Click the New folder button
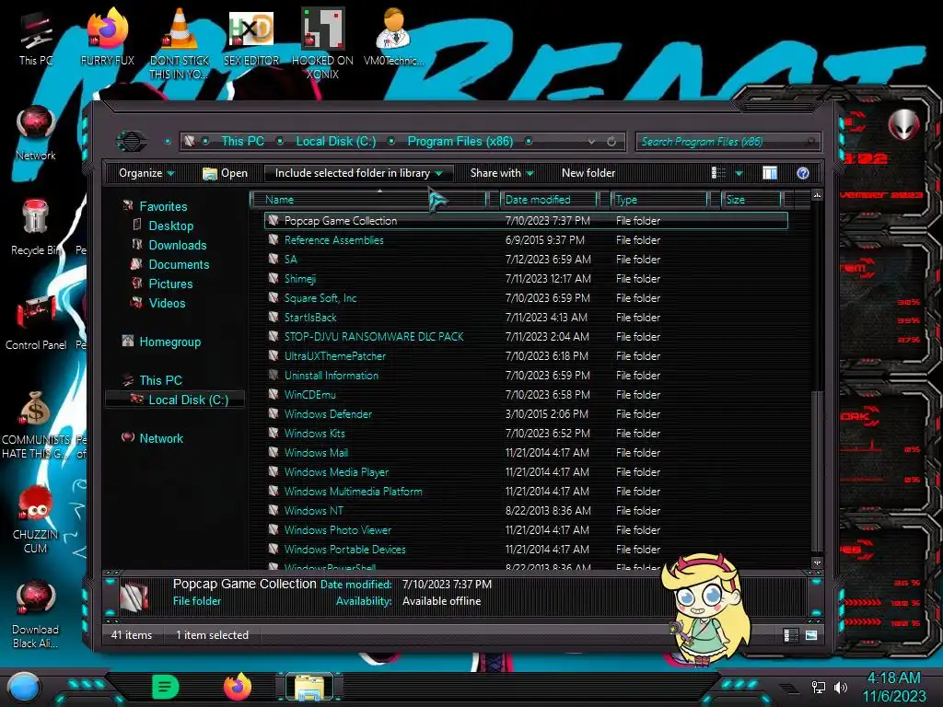Screen dimensions: 943x707 [x=588, y=173]
